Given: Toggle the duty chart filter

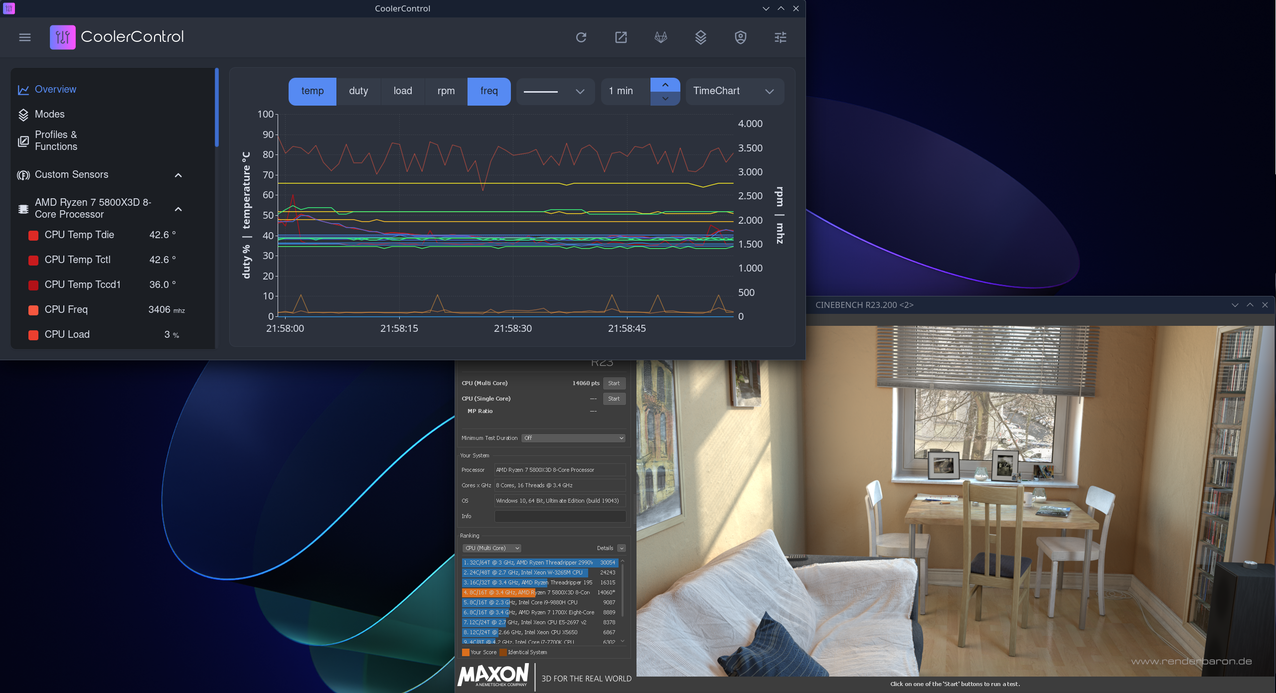Looking at the screenshot, I should point(358,91).
